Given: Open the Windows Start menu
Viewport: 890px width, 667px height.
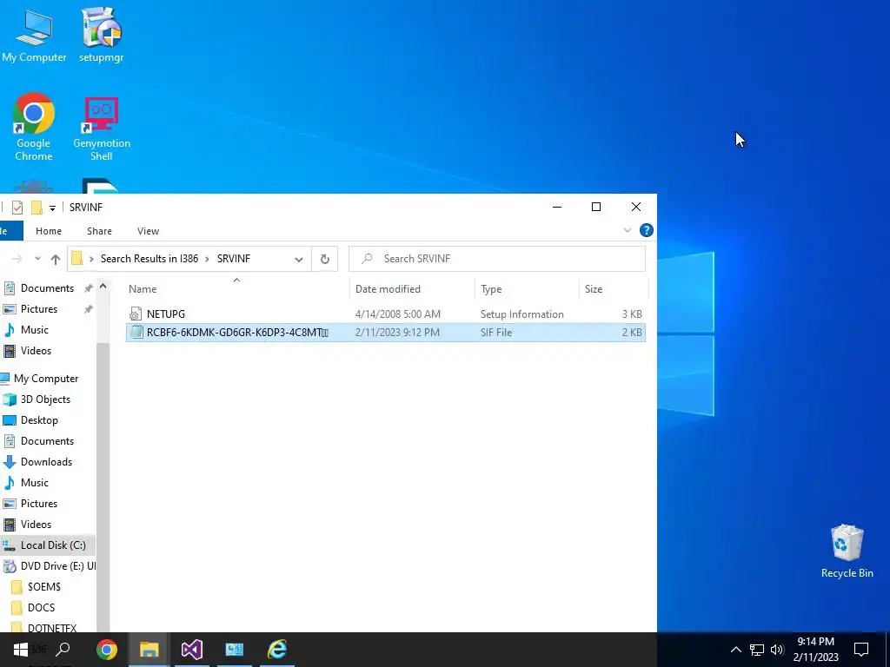Looking at the screenshot, I should (21, 650).
